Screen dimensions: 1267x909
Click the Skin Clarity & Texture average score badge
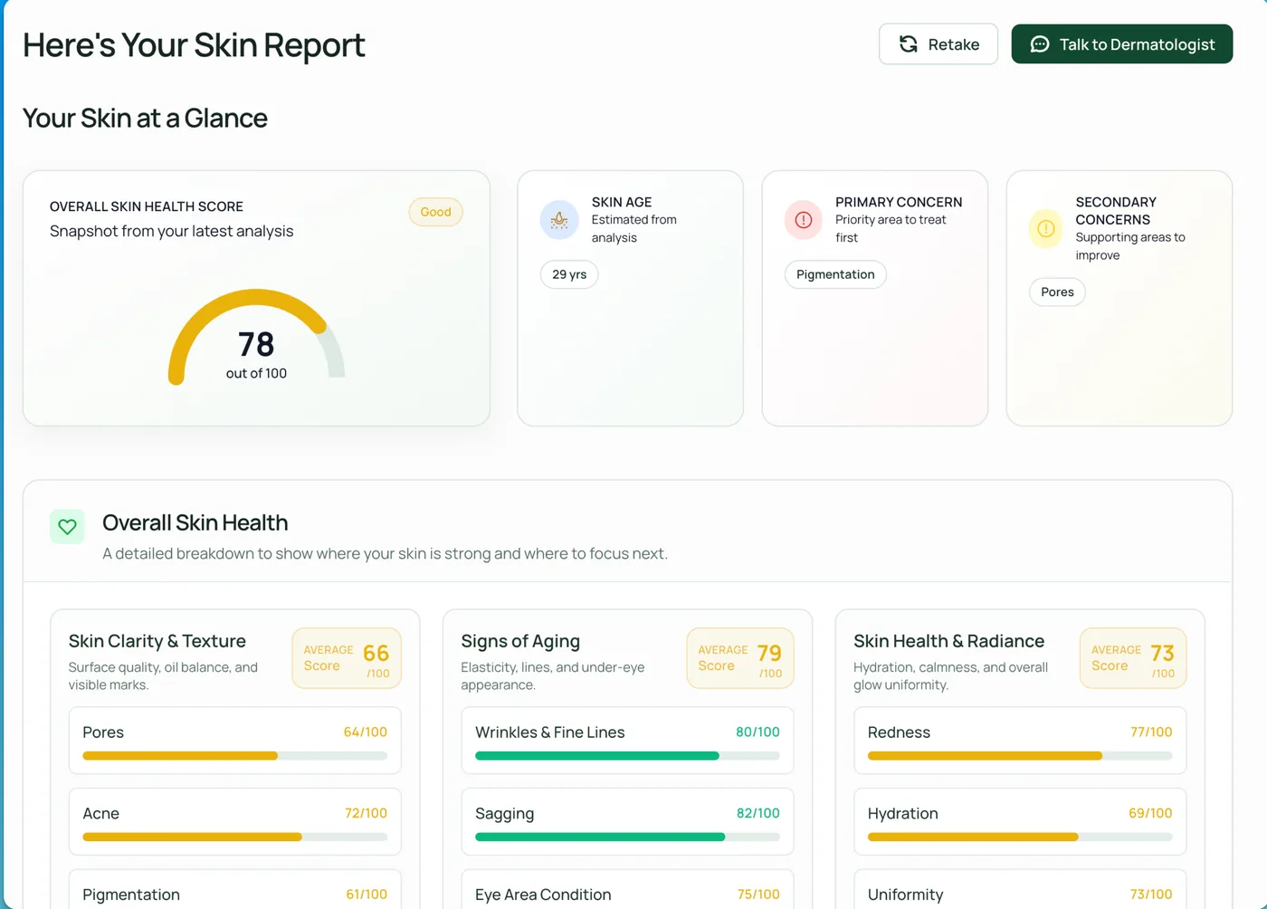click(347, 658)
